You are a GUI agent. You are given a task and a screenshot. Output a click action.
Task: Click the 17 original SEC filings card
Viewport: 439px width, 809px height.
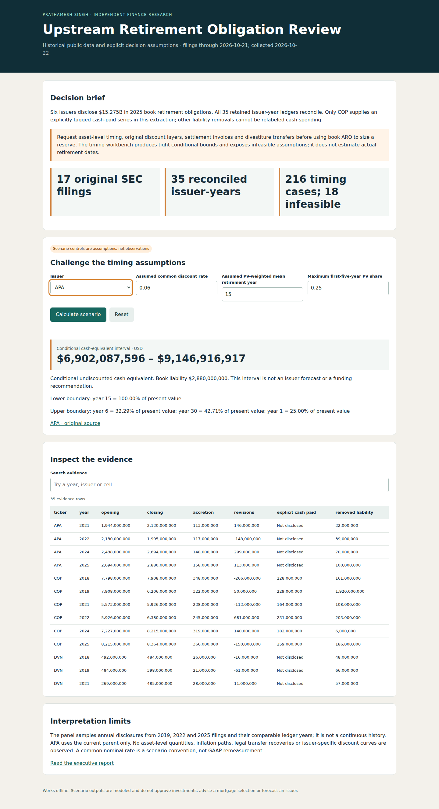[x=105, y=192]
